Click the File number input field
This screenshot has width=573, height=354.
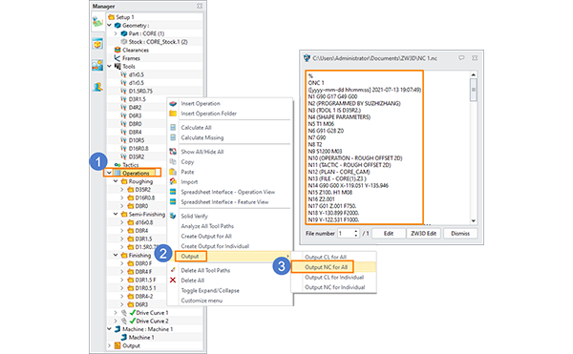346,233
